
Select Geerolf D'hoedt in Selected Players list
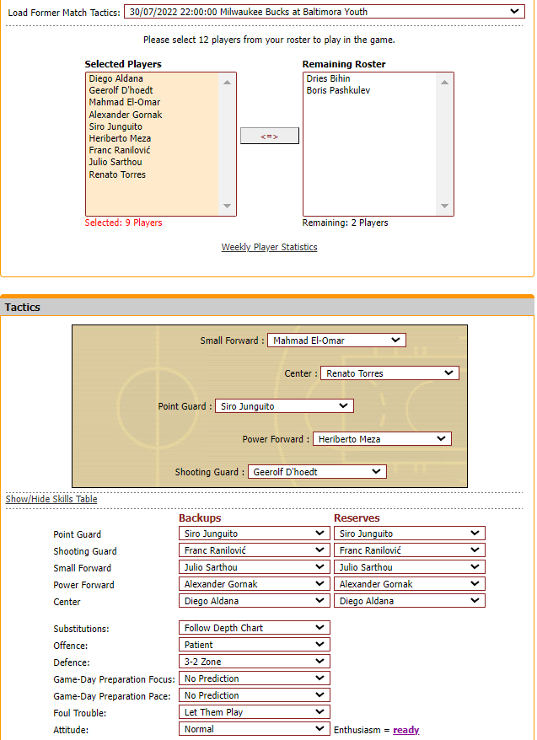[x=121, y=91]
